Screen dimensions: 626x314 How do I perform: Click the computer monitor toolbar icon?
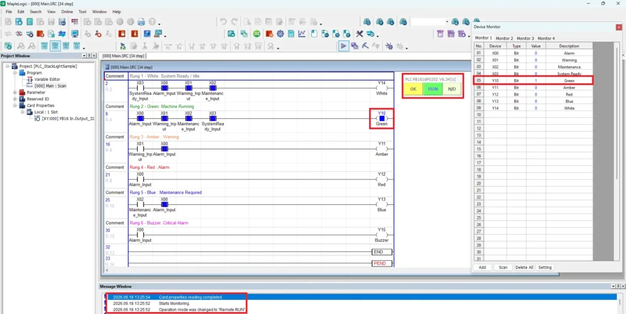click(75, 34)
